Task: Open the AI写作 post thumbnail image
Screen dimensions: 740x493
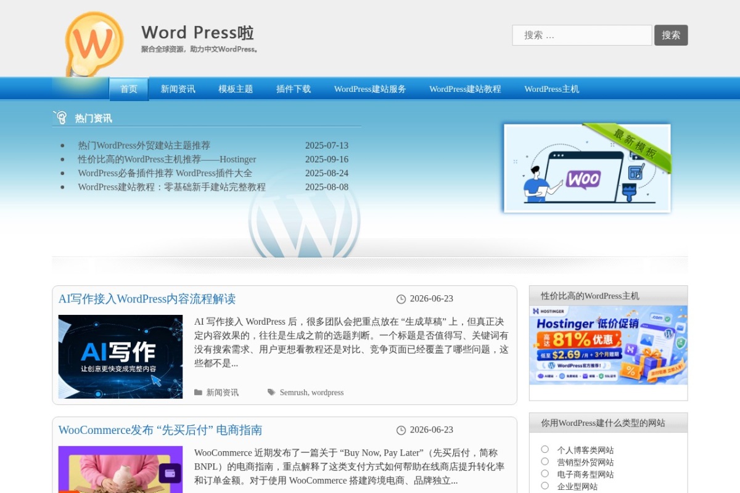Action: pyautogui.click(x=121, y=357)
